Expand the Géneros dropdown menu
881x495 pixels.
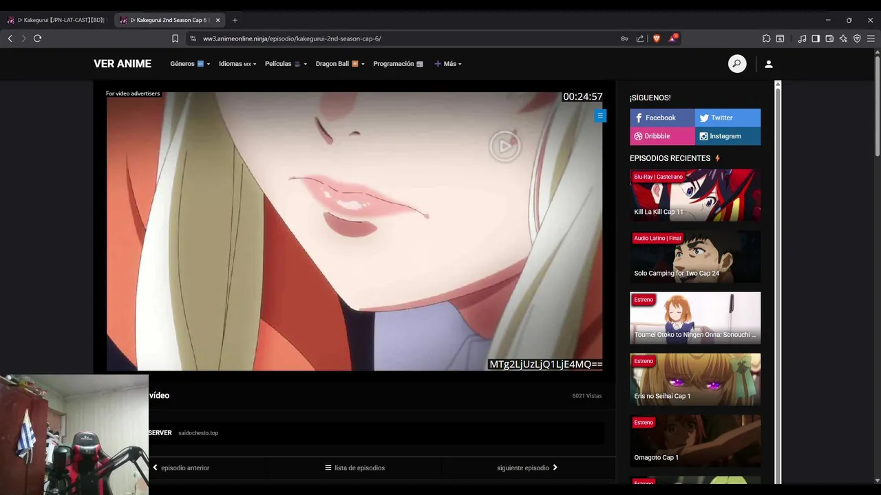click(190, 64)
